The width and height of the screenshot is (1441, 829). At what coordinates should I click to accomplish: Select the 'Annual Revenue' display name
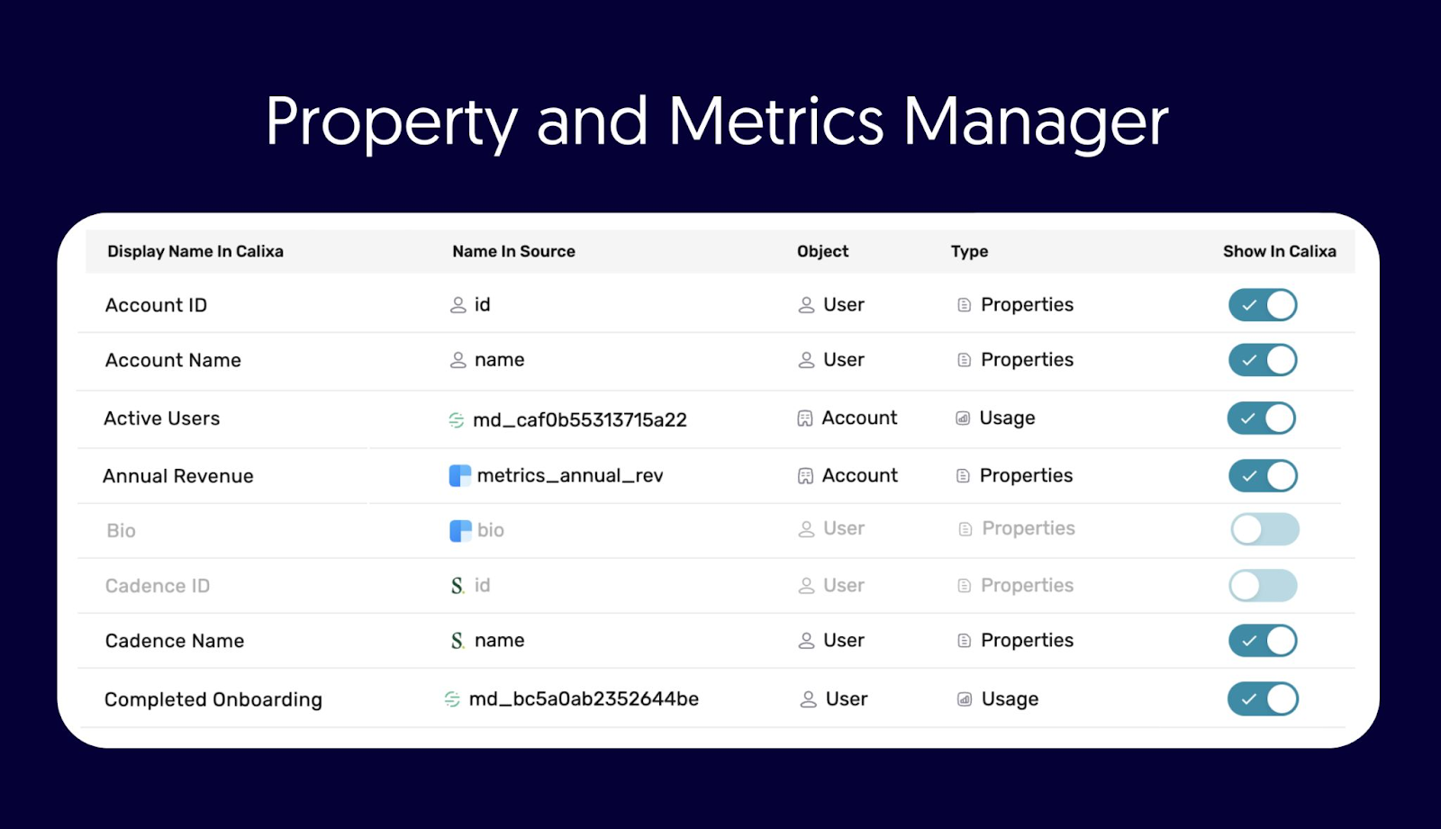coord(177,476)
